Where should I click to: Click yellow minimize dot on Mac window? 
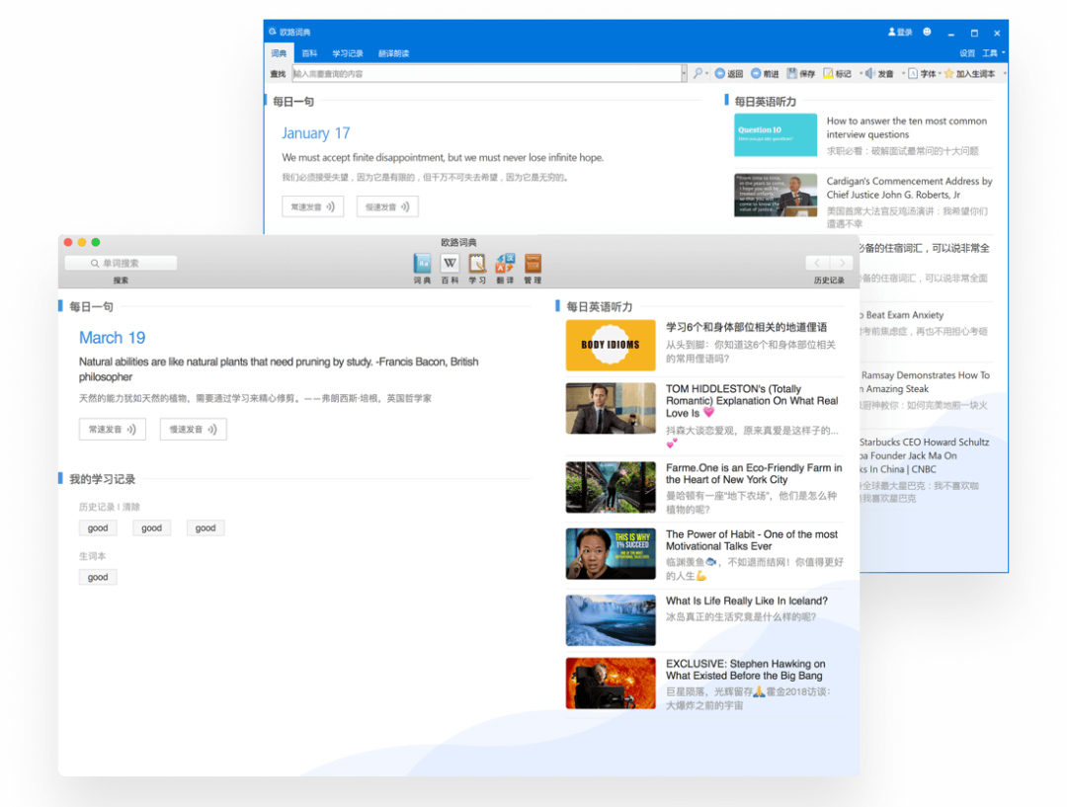(x=82, y=242)
